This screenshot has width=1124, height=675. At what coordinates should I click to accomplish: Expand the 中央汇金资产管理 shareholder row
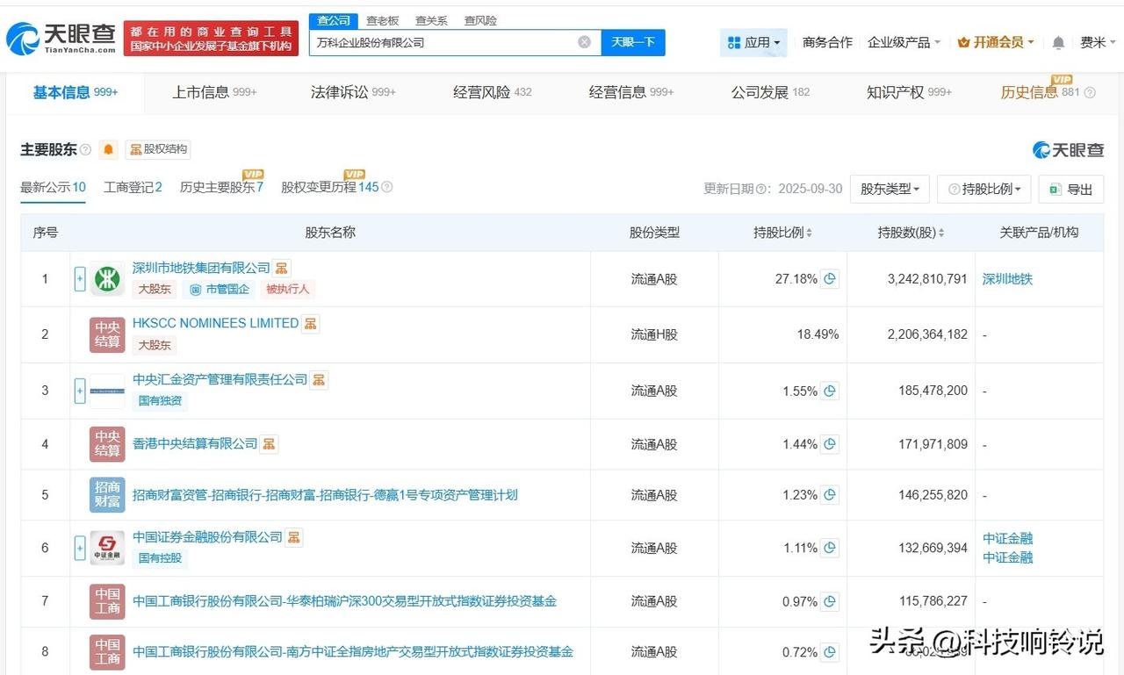(80, 391)
